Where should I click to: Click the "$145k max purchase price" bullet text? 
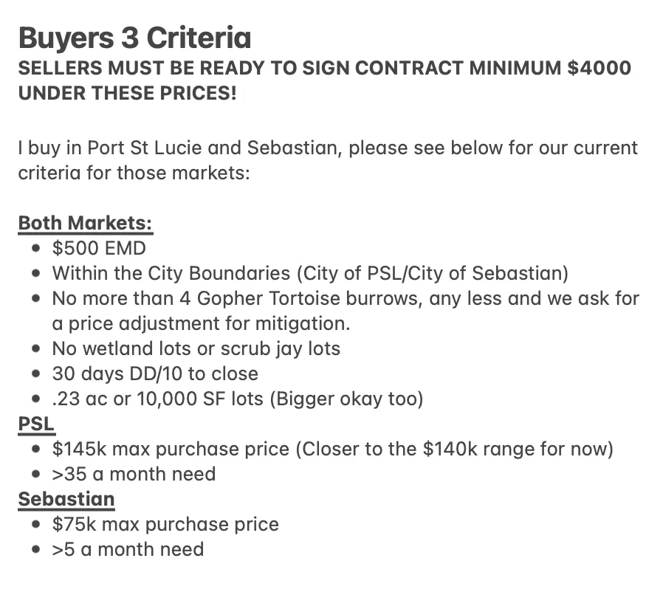[x=332, y=449]
